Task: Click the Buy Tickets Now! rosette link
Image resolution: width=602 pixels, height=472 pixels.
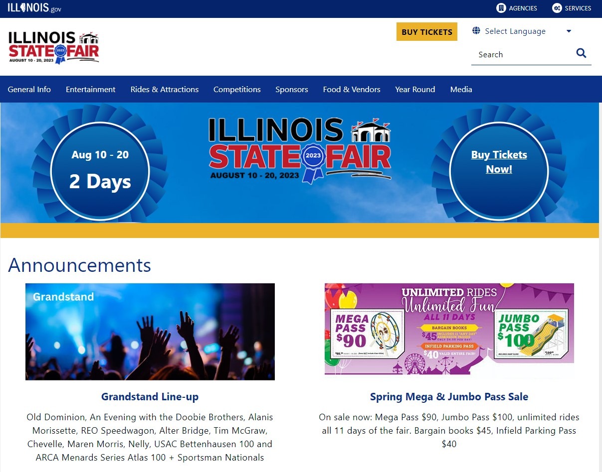Action: coord(499,162)
